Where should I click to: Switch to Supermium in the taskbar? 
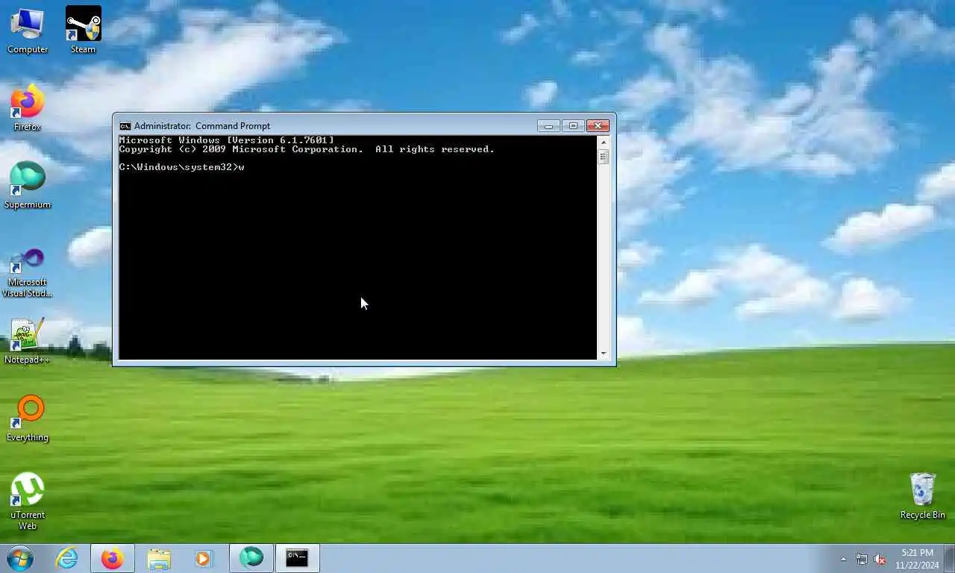[x=251, y=558]
